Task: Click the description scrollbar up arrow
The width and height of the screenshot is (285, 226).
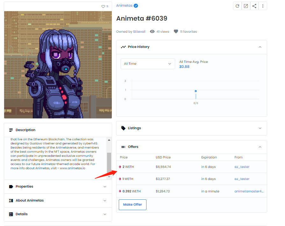Action: (x=109, y=140)
